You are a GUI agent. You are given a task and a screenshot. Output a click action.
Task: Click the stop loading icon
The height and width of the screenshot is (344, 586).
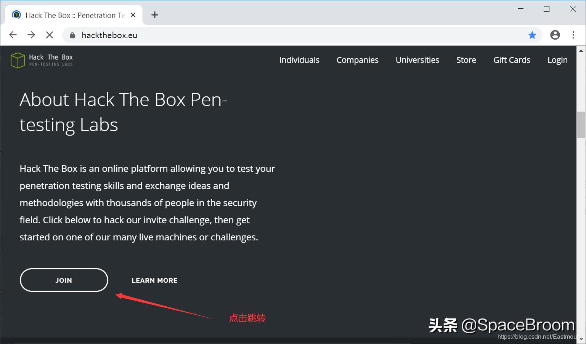[49, 35]
